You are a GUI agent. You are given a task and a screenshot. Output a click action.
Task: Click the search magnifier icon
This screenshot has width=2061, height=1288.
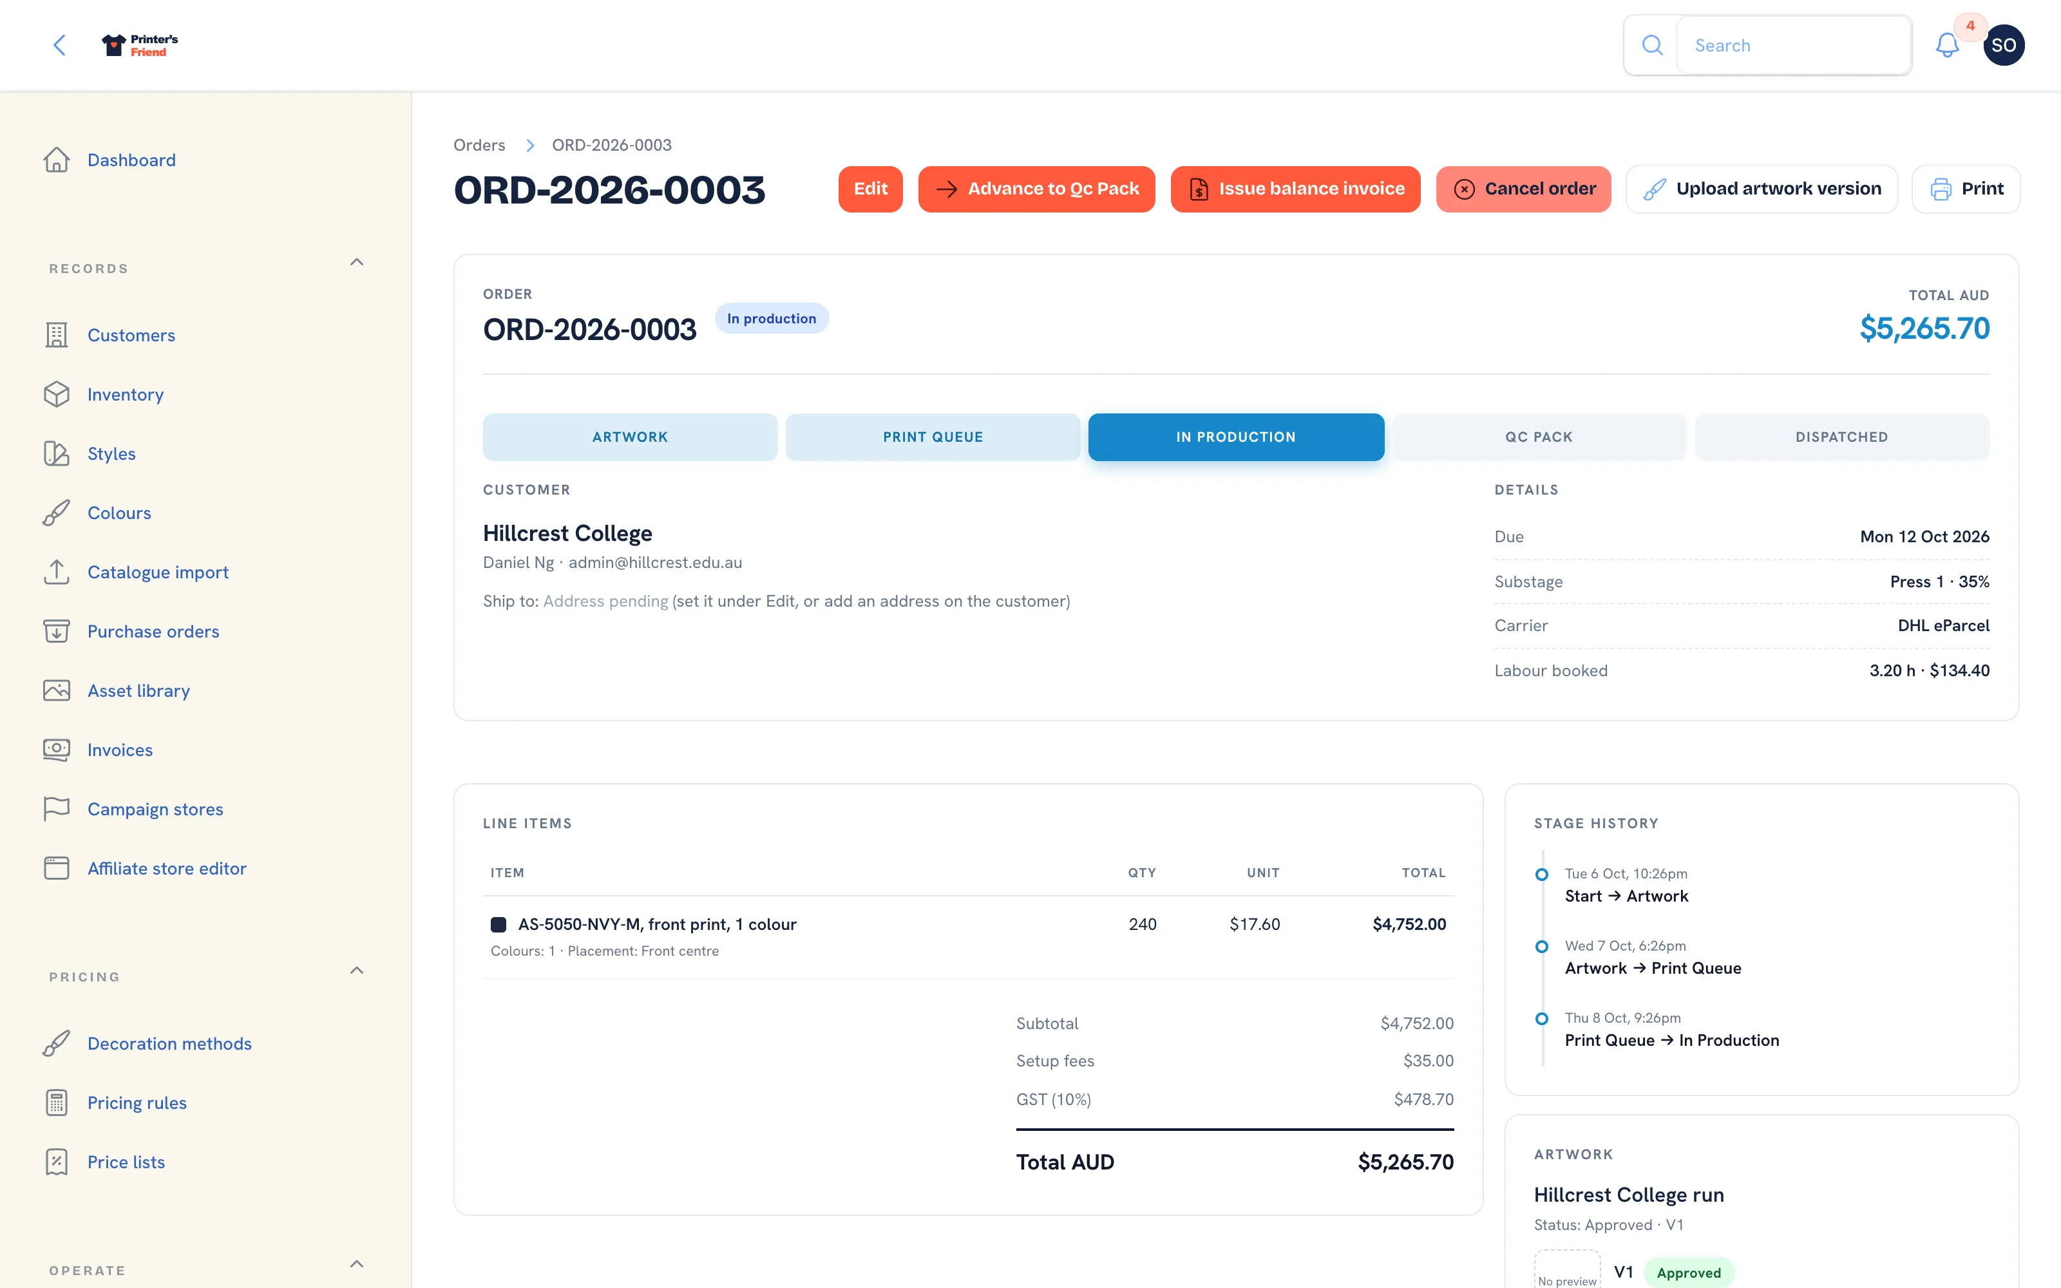pos(1652,45)
